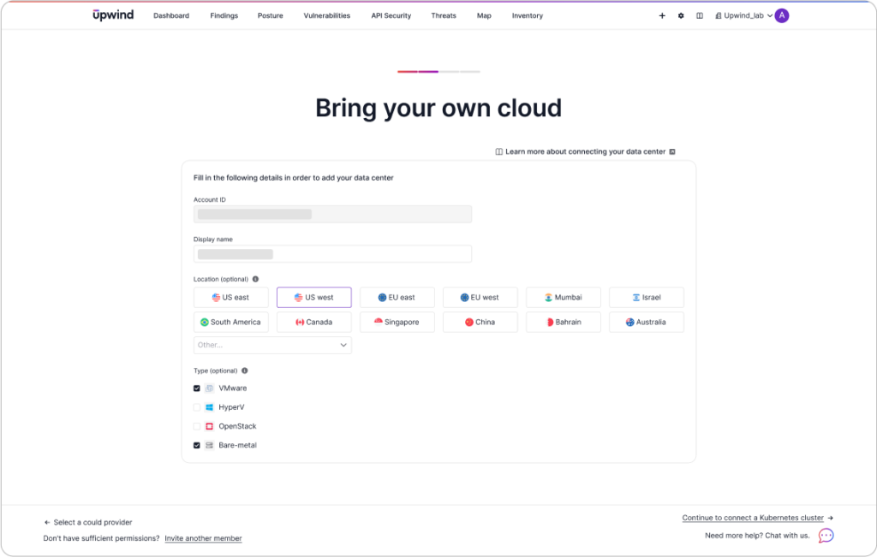The image size is (877, 557).
Task: Check the OpenStack checkbox
Action: pos(196,426)
